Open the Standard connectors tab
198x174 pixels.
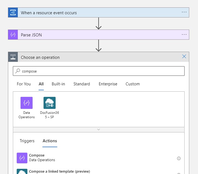[82, 84]
